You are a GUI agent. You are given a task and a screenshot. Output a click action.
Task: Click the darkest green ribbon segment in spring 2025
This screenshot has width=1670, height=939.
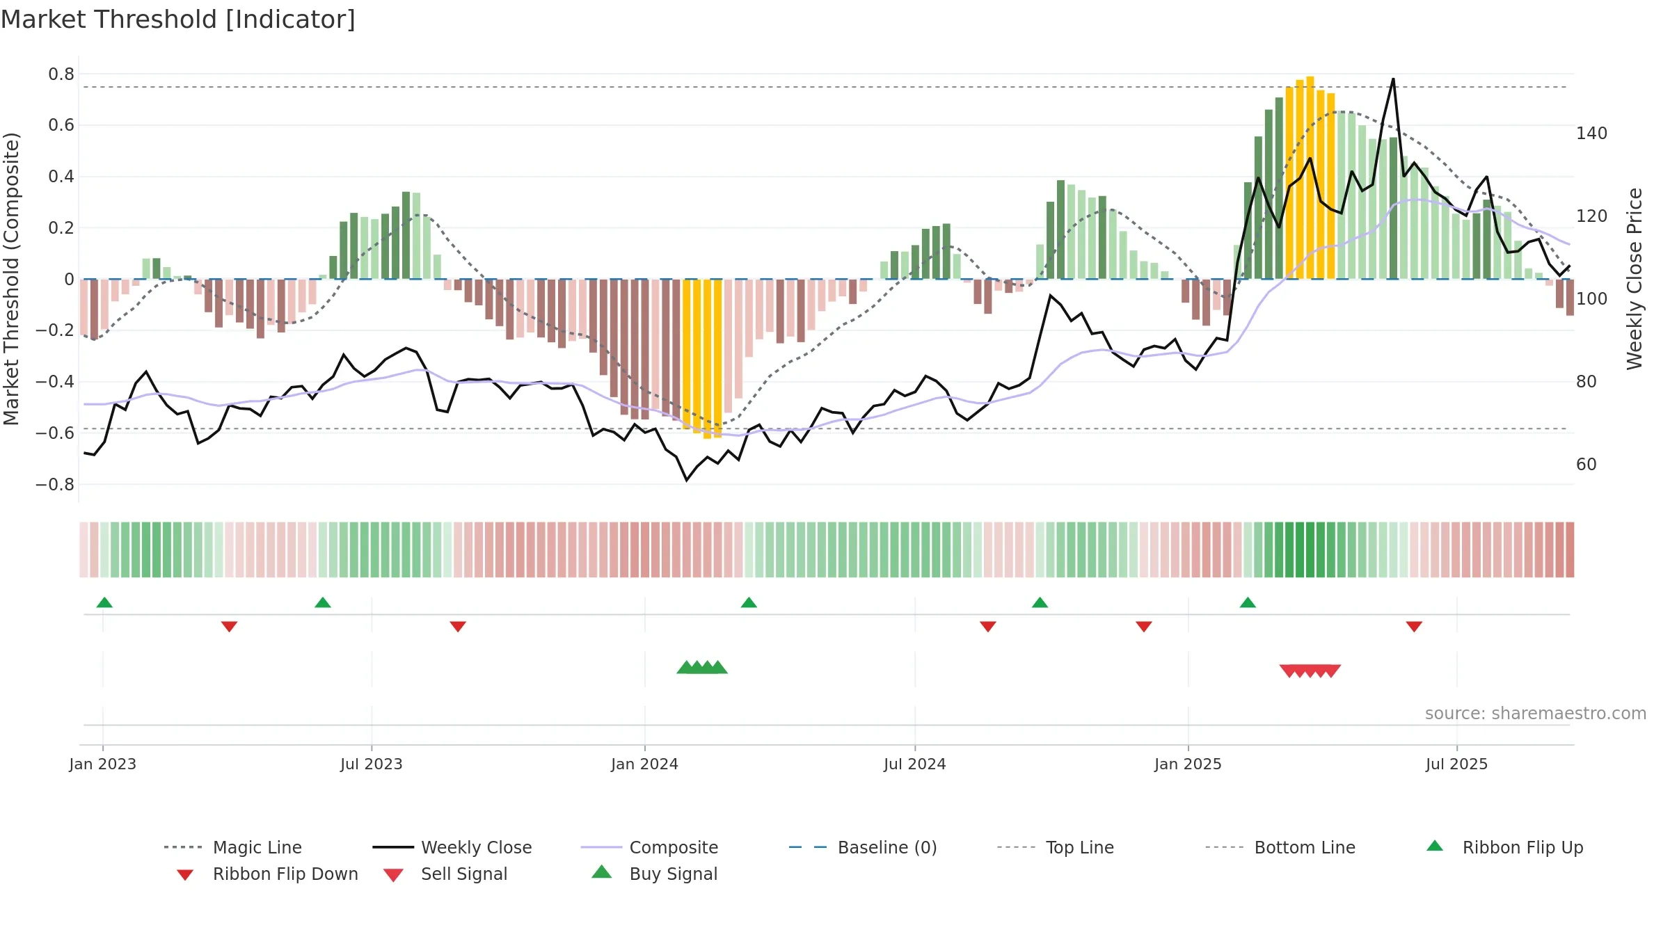1310,549
